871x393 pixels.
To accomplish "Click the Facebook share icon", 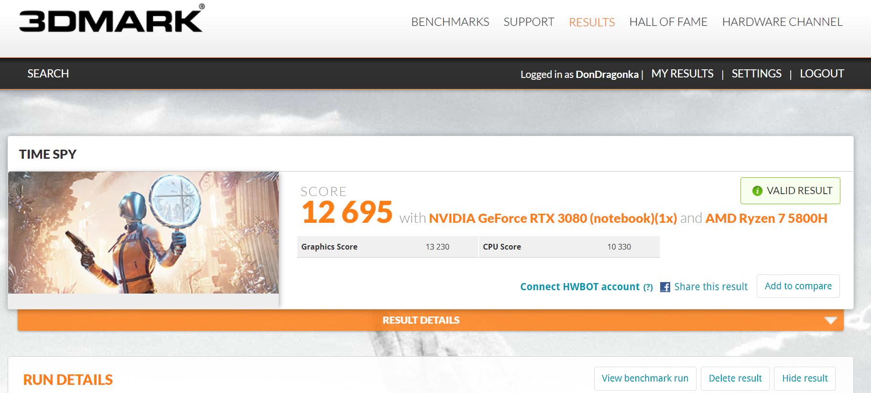I will pos(665,287).
